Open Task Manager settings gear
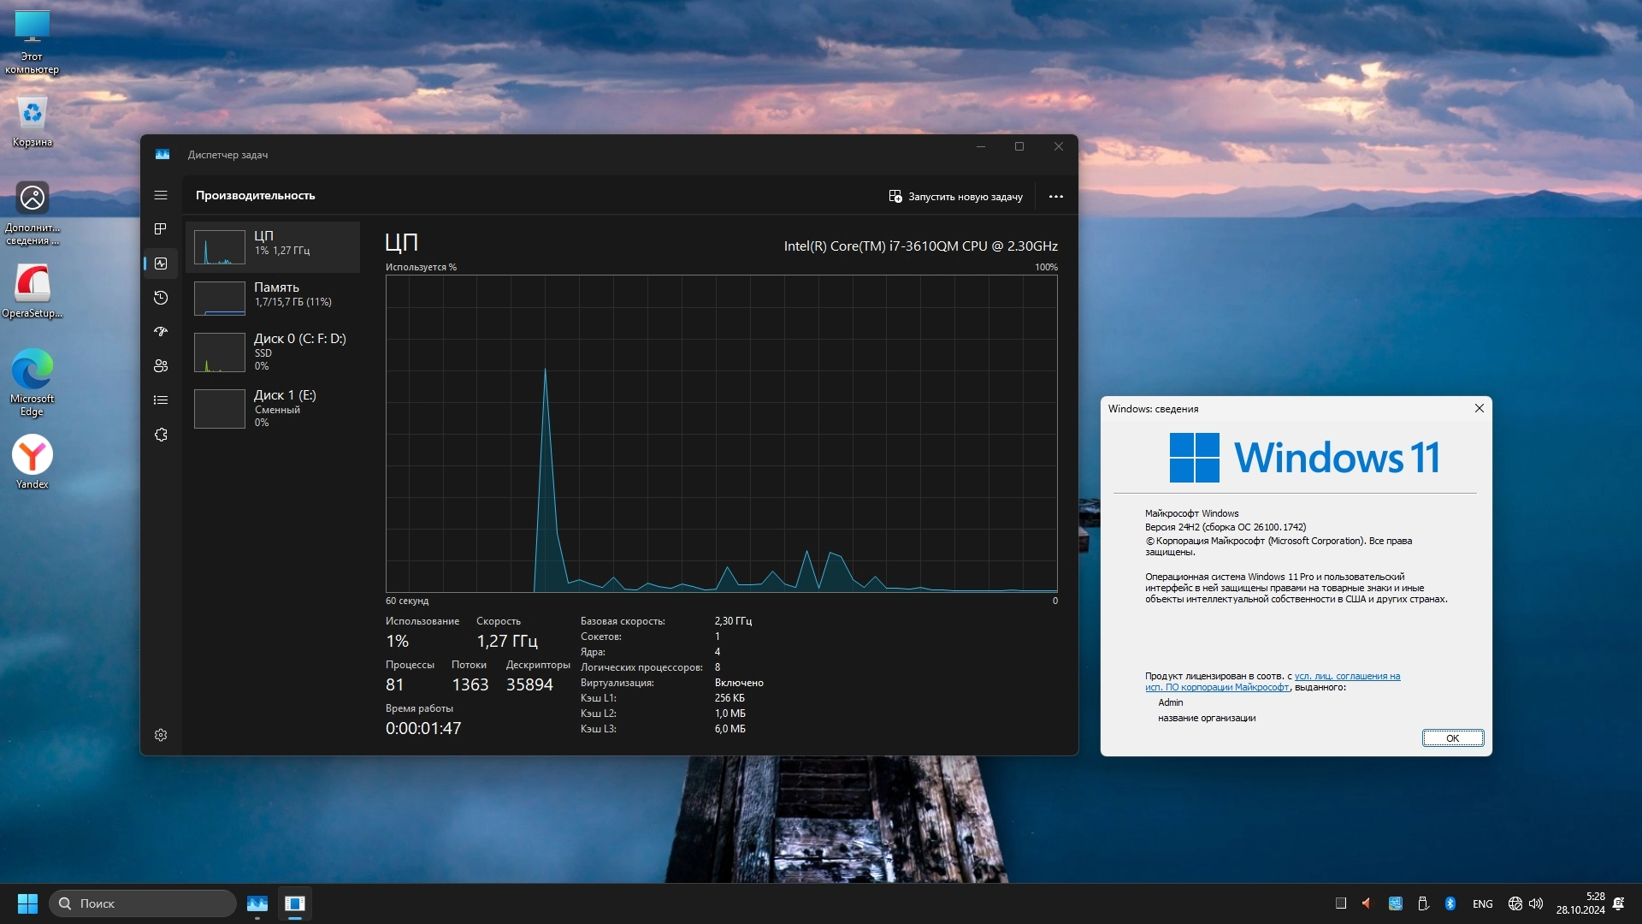The width and height of the screenshot is (1642, 924). point(161,735)
